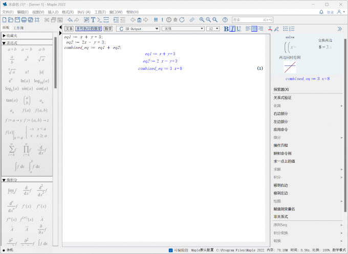Open the font size 12 dropdown
Screen dimensions: 348x254
tap(213, 29)
